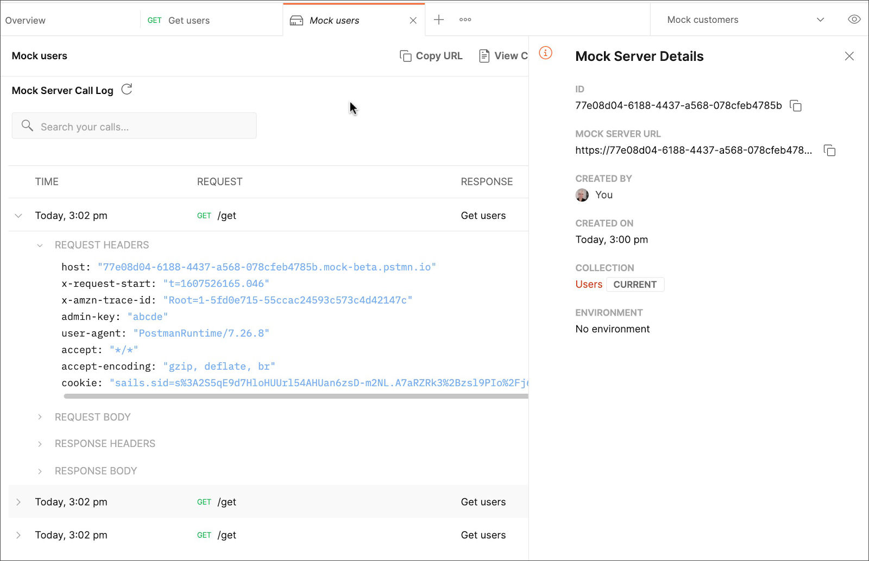Close the Mock users tab

[413, 21]
